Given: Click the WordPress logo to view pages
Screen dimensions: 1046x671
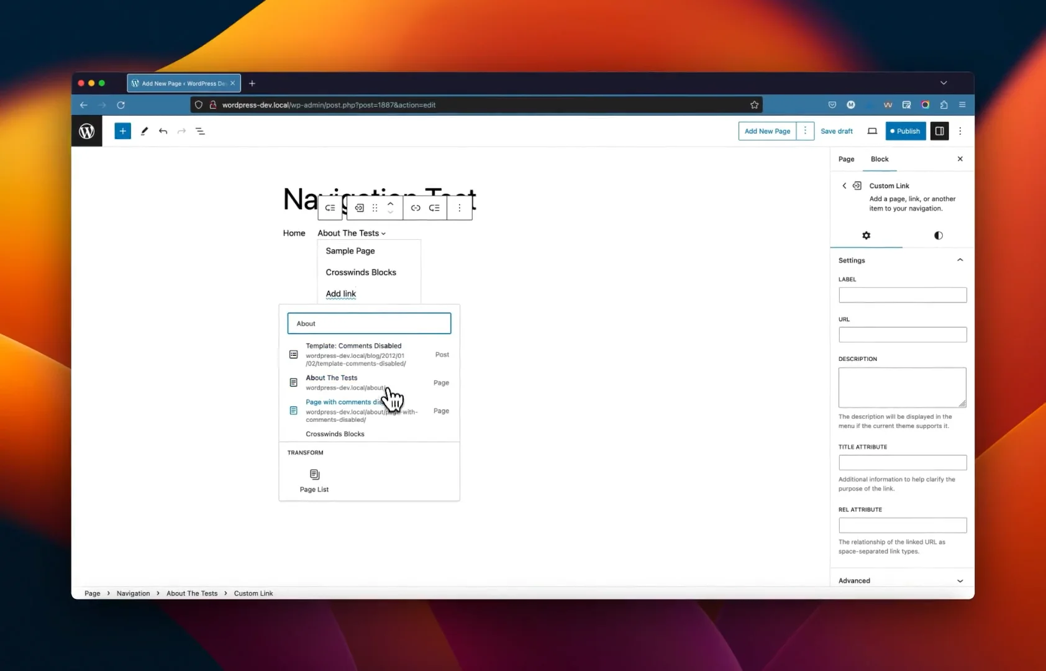Looking at the screenshot, I should pos(87,131).
